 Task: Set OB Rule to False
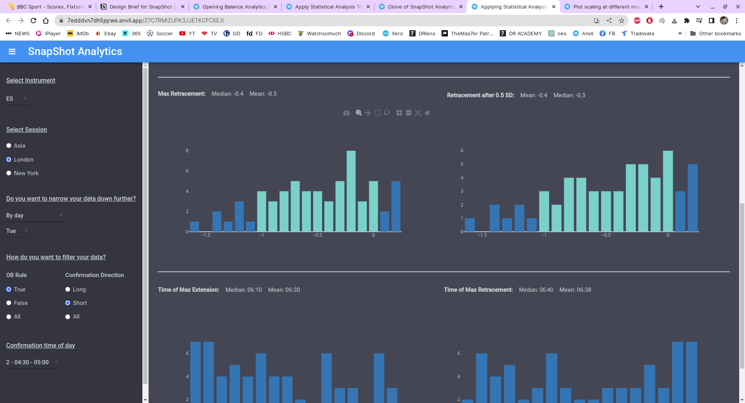point(9,303)
